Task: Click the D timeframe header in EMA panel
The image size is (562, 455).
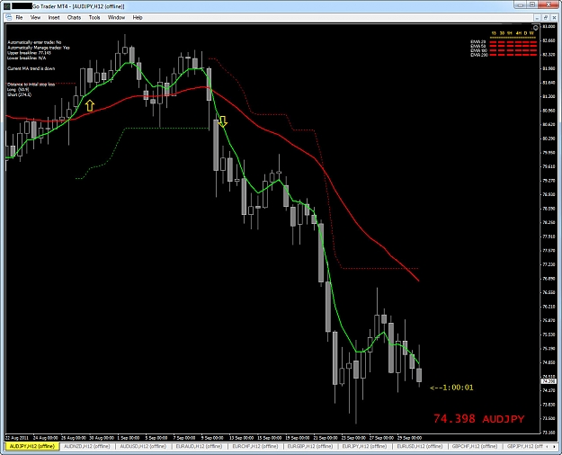Action: [x=526, y=33]
